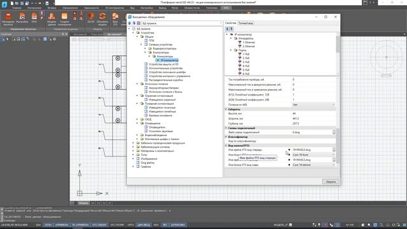Click browse icon for Файл схемы подключений
This screenshot has width=407, height=229.
[x=334, y=132]
